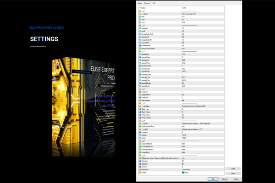275x183 pixels.
Task: Select the true value of smaParabolicEntry
Action: click(183, 126)
